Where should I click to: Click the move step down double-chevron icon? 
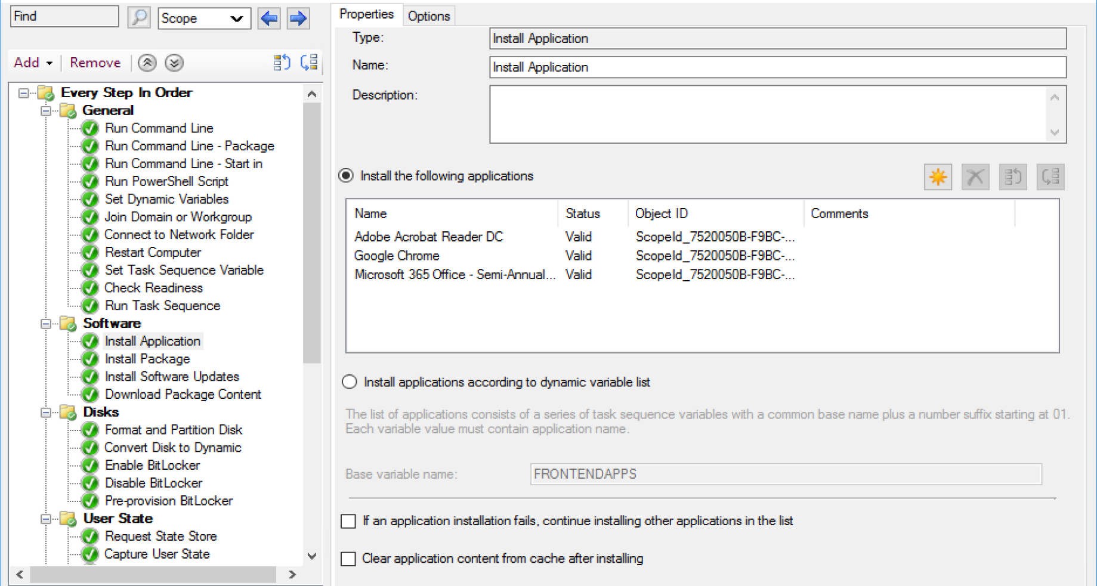tap(174, 63)
